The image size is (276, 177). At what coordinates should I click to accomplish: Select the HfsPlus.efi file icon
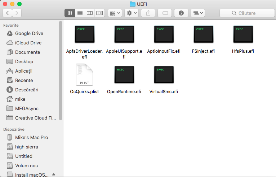(x=243, y=34)
